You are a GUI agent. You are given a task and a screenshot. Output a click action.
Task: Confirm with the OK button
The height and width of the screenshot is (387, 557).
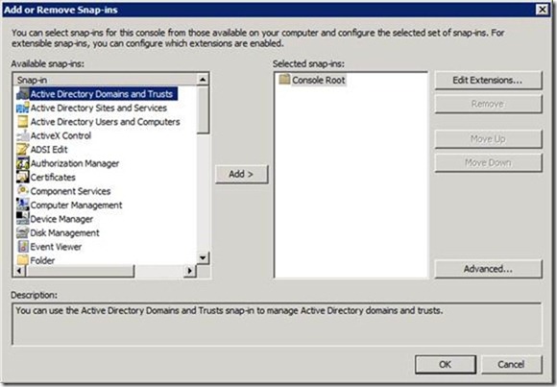tap(446, 364)
